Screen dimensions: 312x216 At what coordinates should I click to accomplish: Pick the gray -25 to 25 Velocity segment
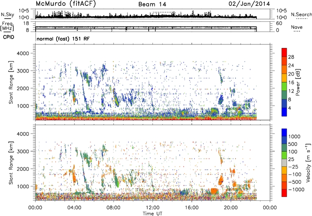point(284,163)
